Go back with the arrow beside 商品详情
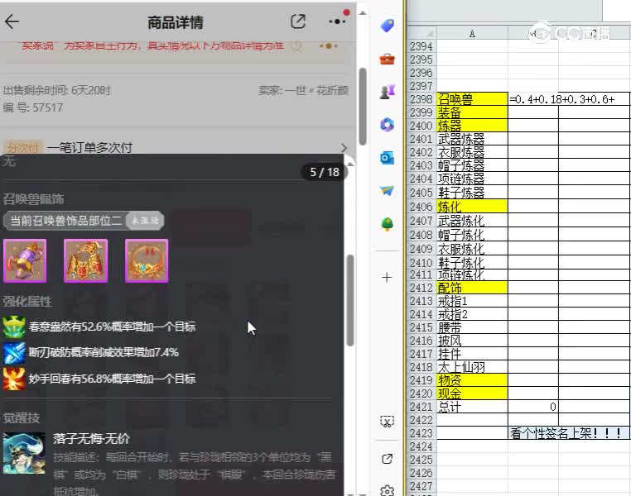This screenshot has height=496, width=631. click(12, 21)
